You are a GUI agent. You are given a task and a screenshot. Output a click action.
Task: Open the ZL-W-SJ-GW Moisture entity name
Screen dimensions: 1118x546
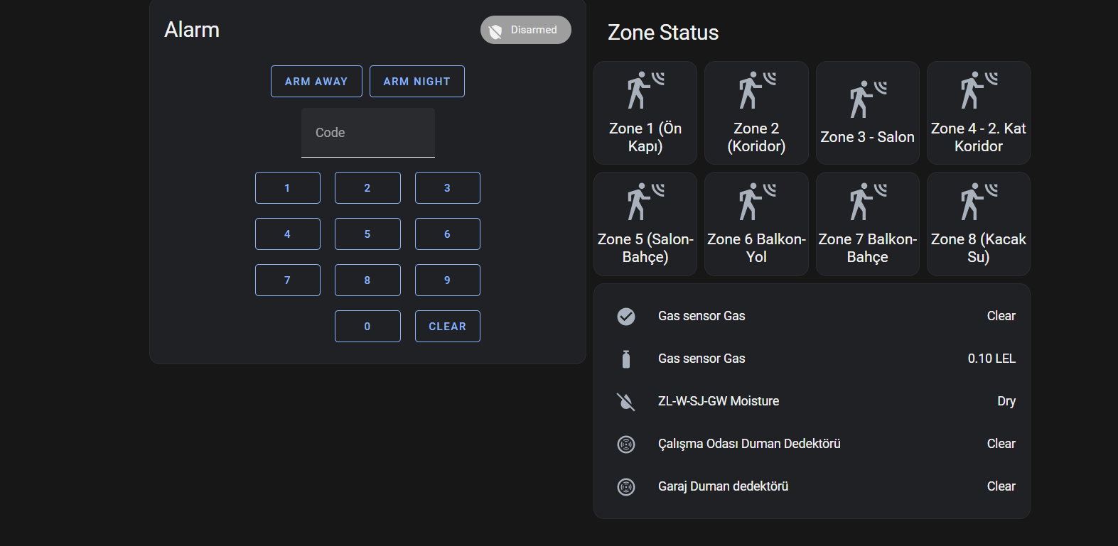(719, 401)
